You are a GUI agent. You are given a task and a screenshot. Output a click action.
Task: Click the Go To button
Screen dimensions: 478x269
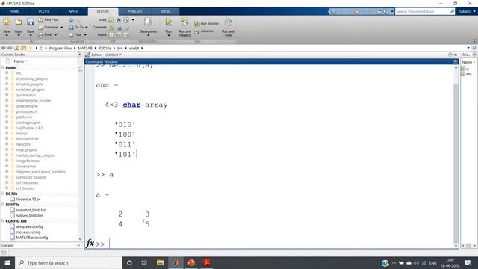tap(76, 28)
